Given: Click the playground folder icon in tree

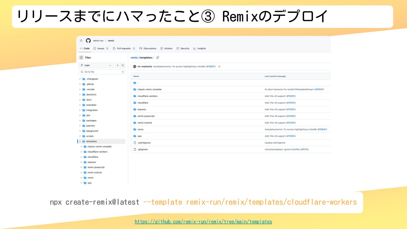Looking at the screenshot, I should (x=84, y=131).
